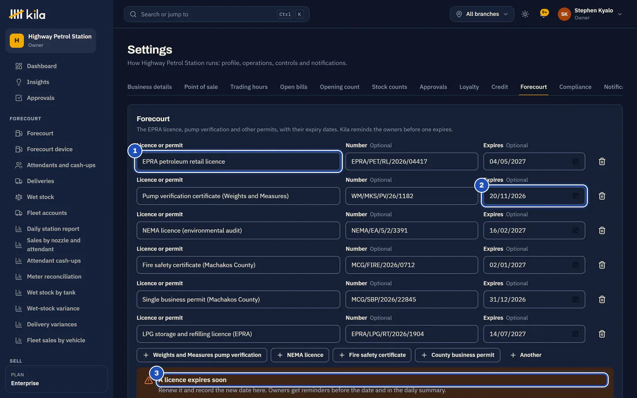Remove the Single business permit row
637x398 pixels.
pyautogui.click(x=602, y=299)
